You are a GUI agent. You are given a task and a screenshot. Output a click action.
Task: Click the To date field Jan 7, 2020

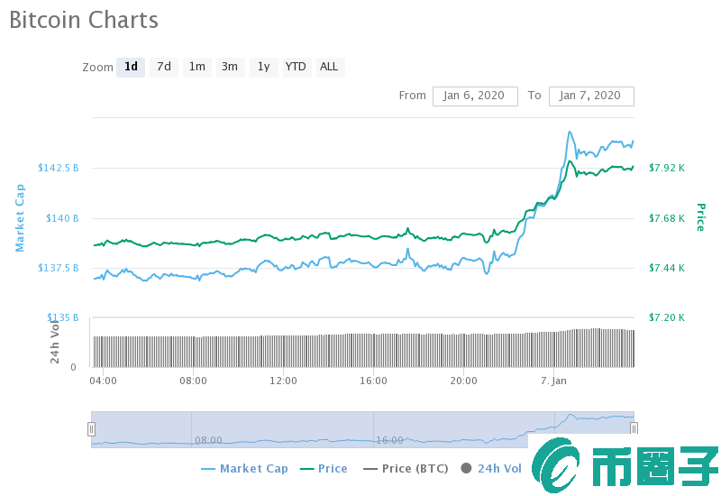[591, 96]
